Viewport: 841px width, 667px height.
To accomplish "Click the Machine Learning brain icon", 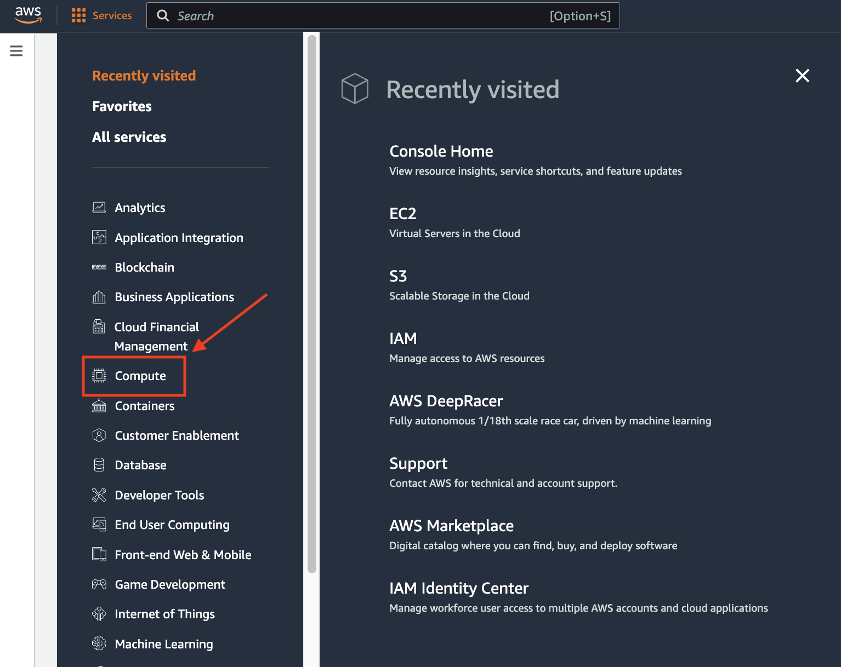I will [99, 644].
